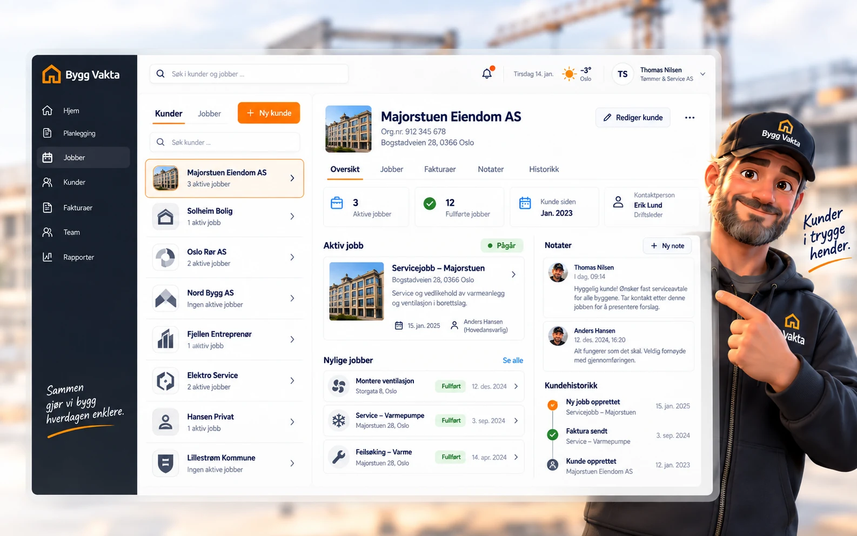
Task: Select Fjellen Entreprenør customer row
Action: point(224,339)
